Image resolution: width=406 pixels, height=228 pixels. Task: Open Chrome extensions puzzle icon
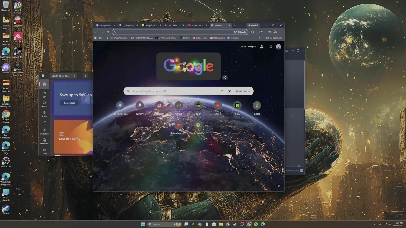(252, 32)
